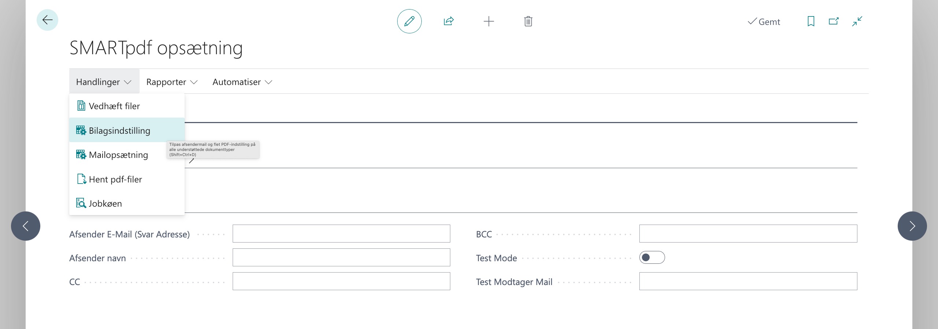
Task: Click the Bilagsindstilling grid gear icon
Action: click(x=81, y=130)
